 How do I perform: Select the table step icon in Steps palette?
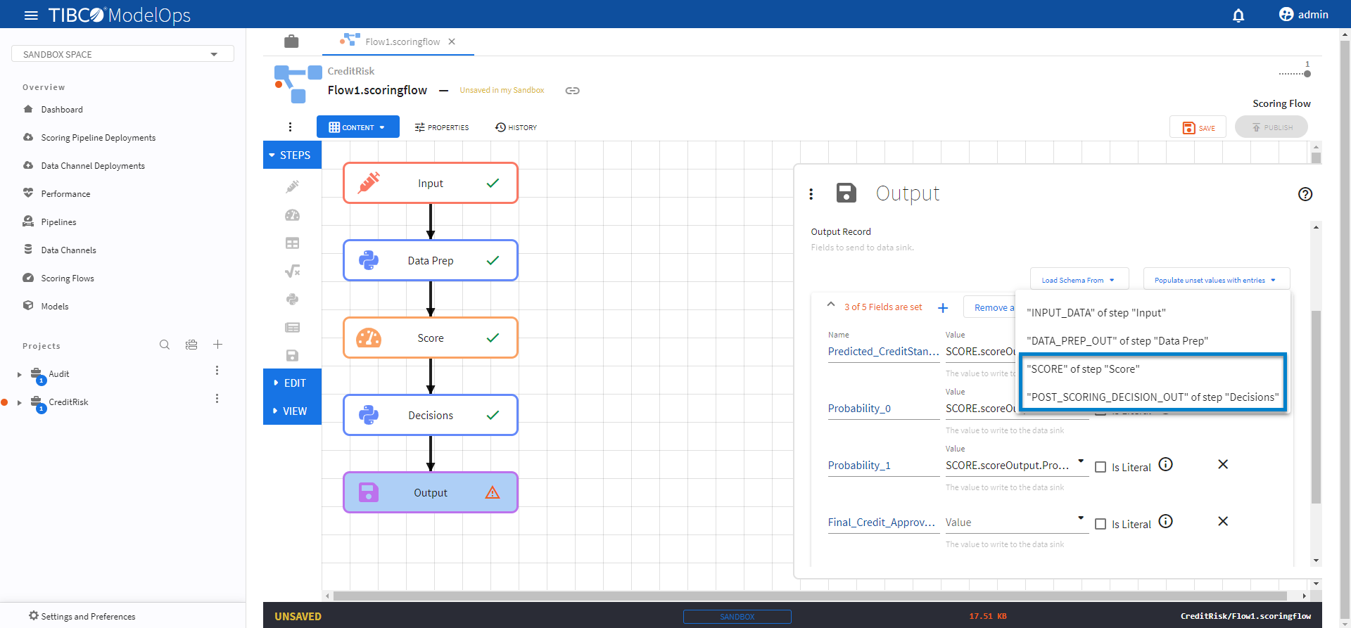[292, 243]
